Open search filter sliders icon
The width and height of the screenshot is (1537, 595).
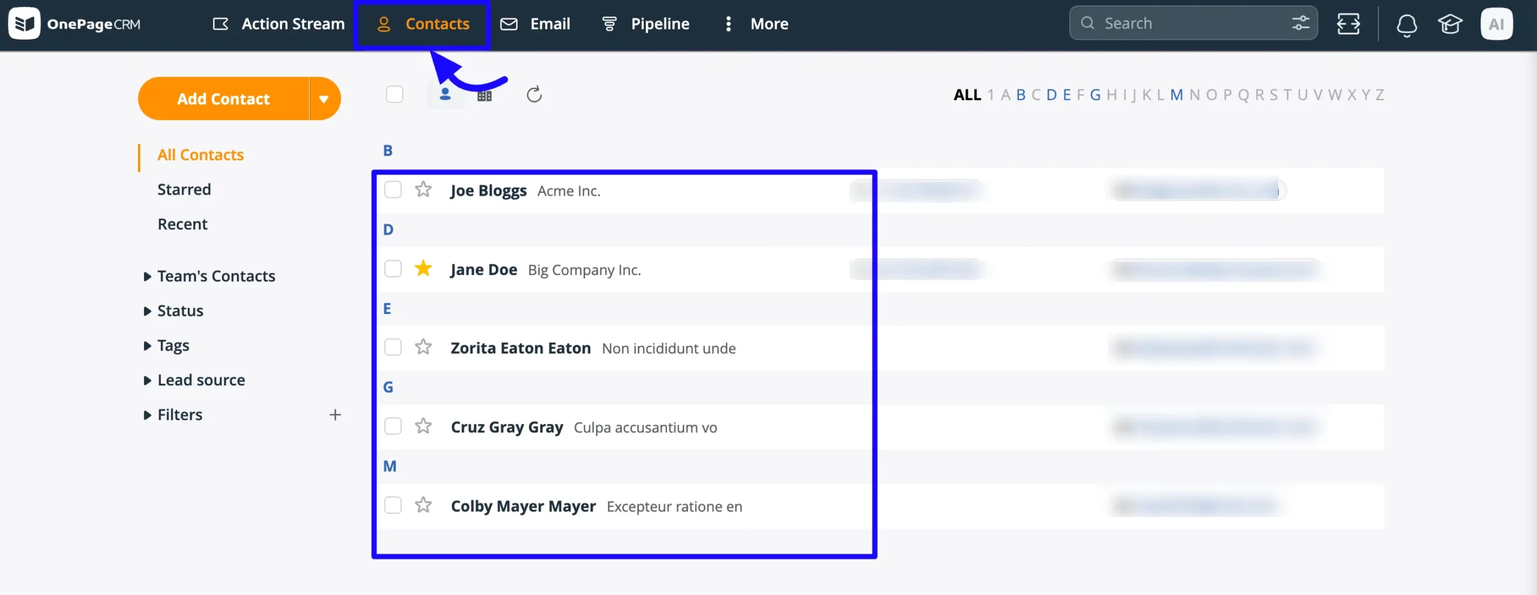tap(1300, 23)
